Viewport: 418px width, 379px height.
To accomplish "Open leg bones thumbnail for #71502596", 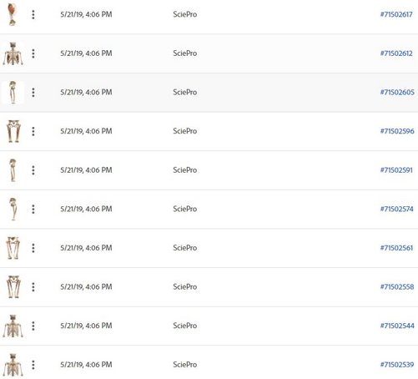I will click(x=13, y=131).
